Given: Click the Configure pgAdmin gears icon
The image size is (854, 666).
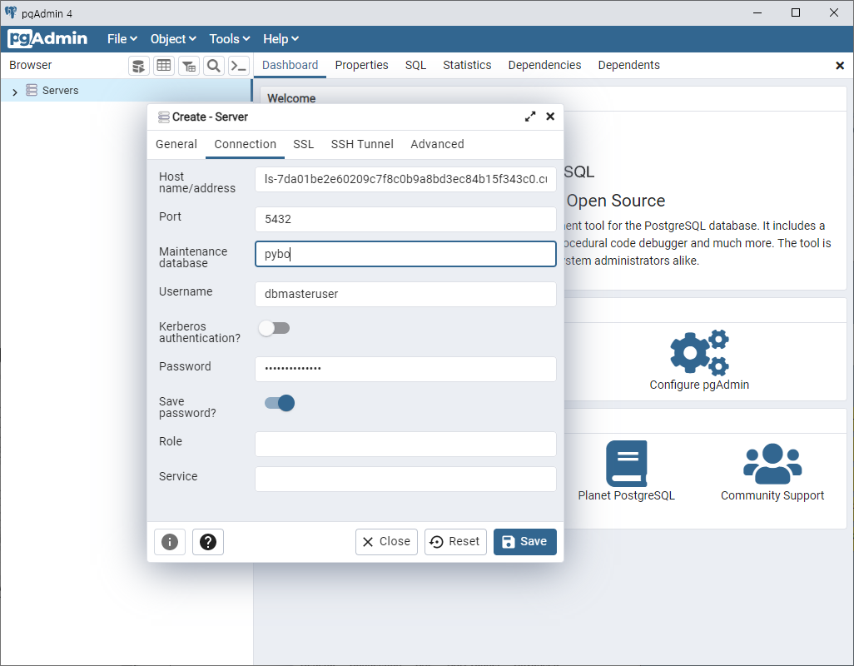Looking at the screenshot, I should click(699, 352).
